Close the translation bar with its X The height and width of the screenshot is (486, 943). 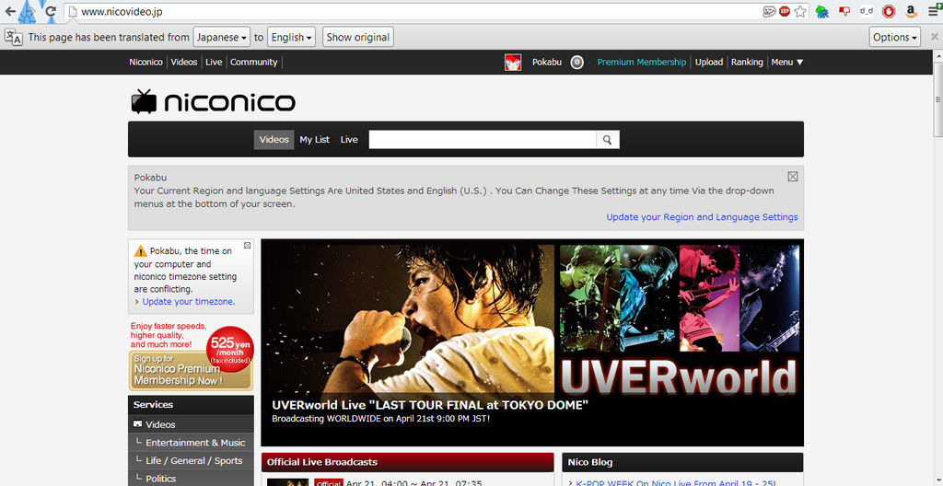tap(935, 37)
